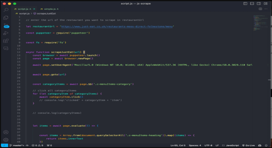Change the LF end-of-line sequence
Image resolution: width=272 pixels, height=148 pixels.
coord(217,145)
